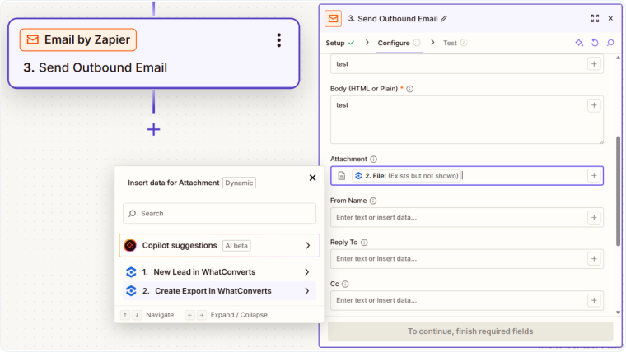
Task: Click the plus button on the Body field
Action: pos(594,105)
